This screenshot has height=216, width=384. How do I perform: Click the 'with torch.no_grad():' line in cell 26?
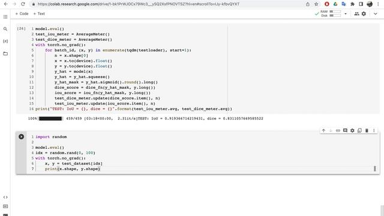(61, 45)
